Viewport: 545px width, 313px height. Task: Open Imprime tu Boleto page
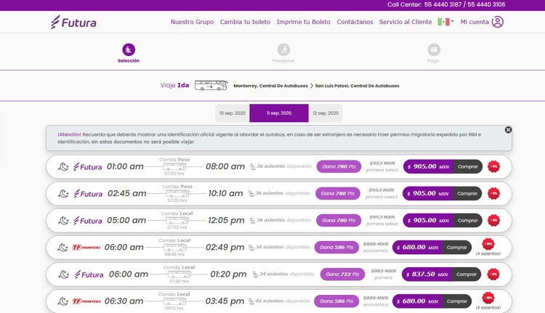(x=304, y=22)
